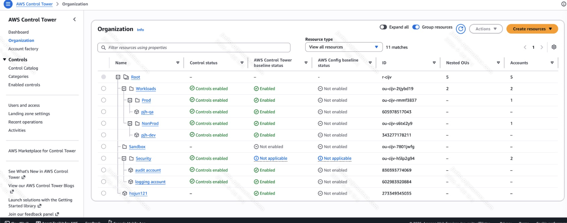This screenshot has width=567, height=223.
Task: Select the pjh-qa row radio button
Action: 104,111
